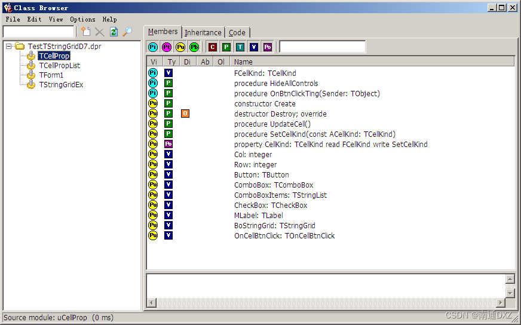Select procedure OnBtnClickTing row

click(x=307, y=93)
